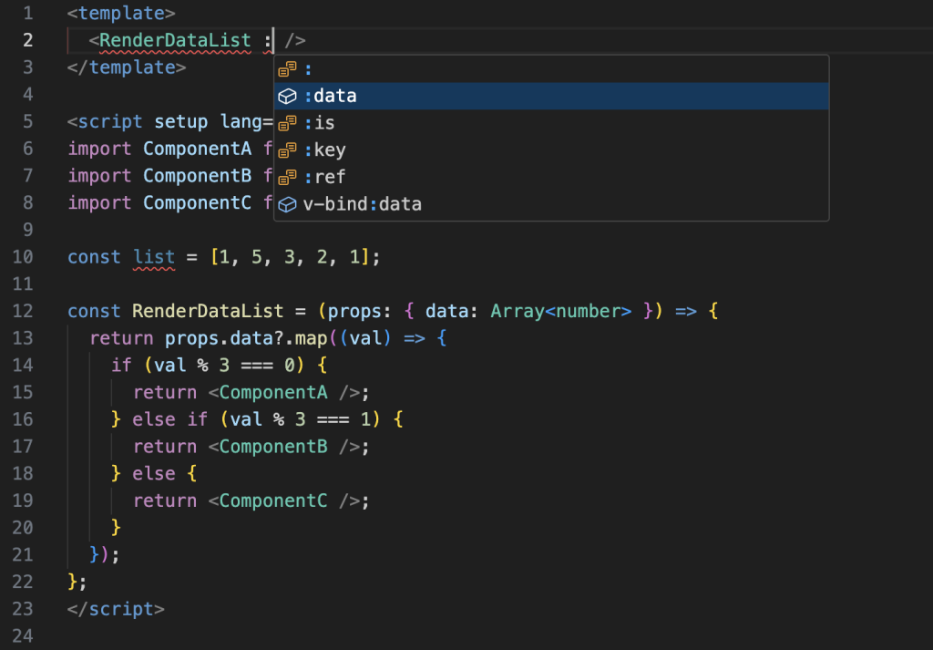Click the cube icon next to :data
Screen dimensions: 933x650
pos(288,96)
